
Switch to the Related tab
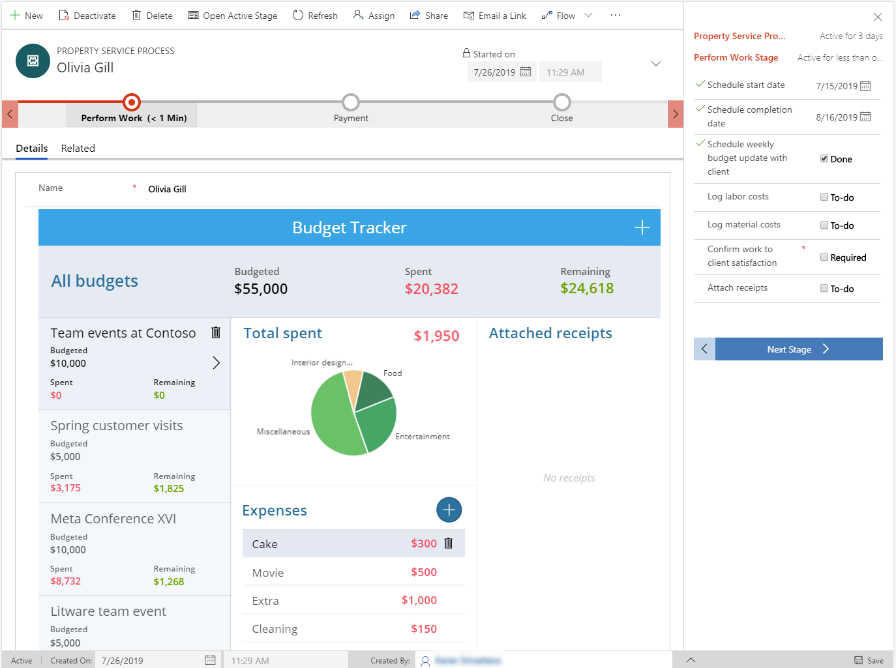pos(78,149)
